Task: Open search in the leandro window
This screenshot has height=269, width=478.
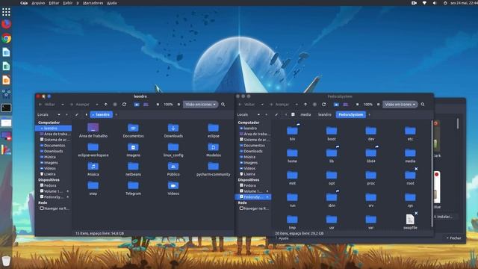Action: click(223, 105)
